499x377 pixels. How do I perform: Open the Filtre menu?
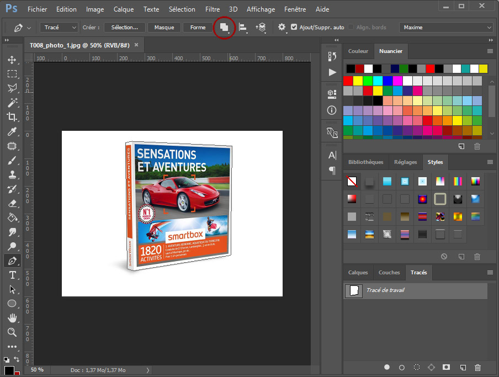coord(212,9)
